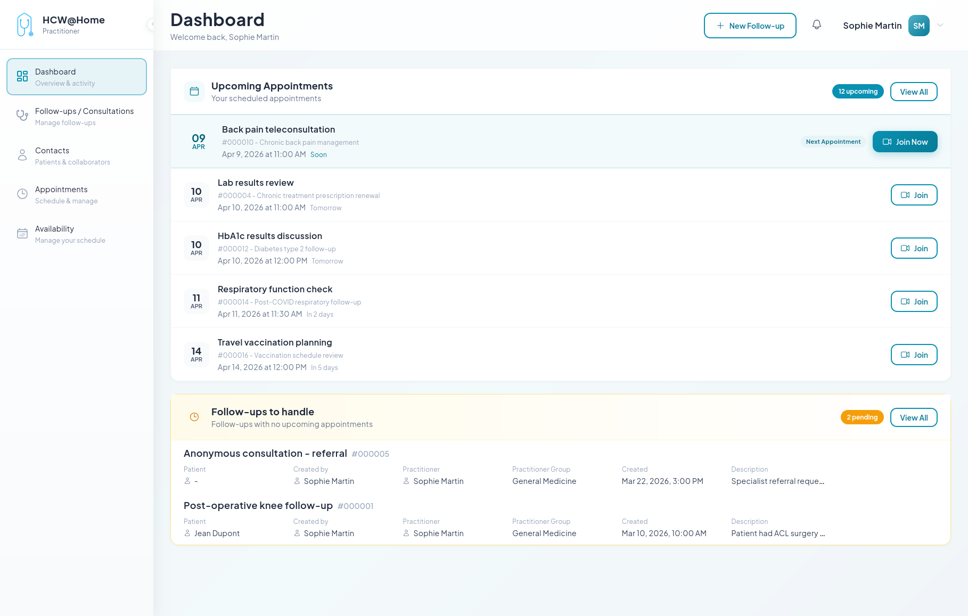View All upcoming appointments
The width and height of the screenshot is (968, 616).
(914, 91)
